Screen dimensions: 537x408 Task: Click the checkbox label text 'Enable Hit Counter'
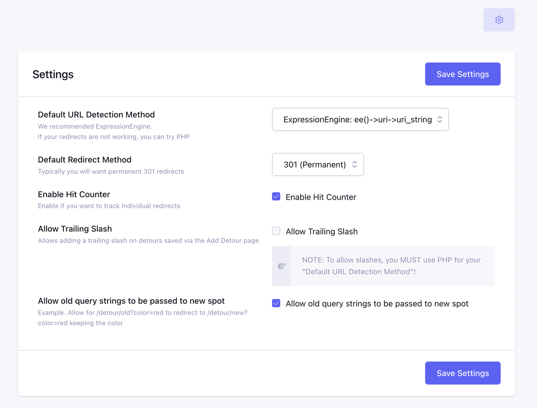[321, 197]
